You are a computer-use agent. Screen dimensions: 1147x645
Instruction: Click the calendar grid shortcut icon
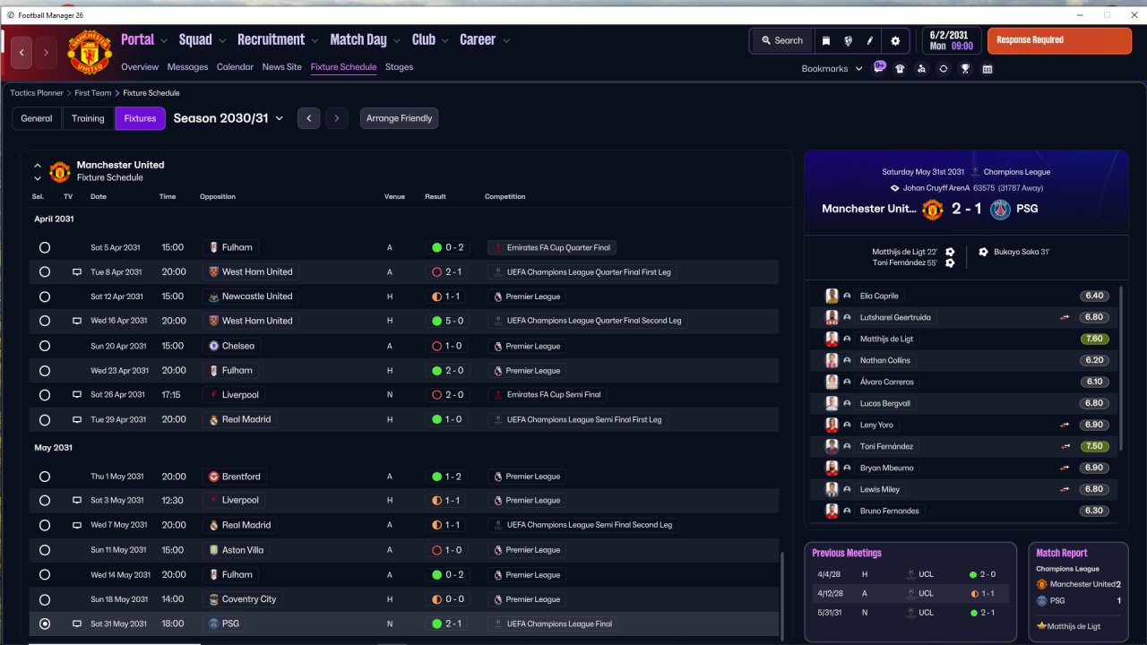pos(987,69)
